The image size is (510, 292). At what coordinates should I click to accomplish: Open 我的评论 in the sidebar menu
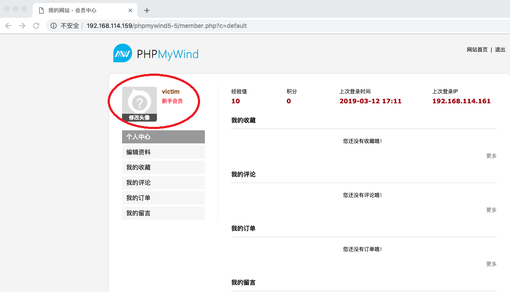(163, 183)
